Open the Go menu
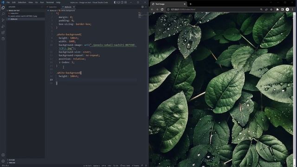Screen dimensions: 297x167 click(36, 2)
